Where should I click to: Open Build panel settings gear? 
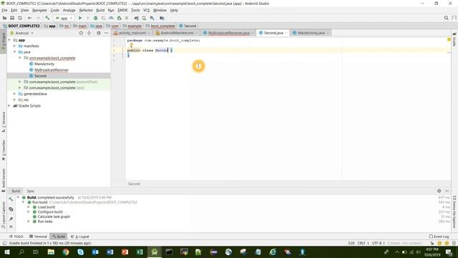pos(439,191)
